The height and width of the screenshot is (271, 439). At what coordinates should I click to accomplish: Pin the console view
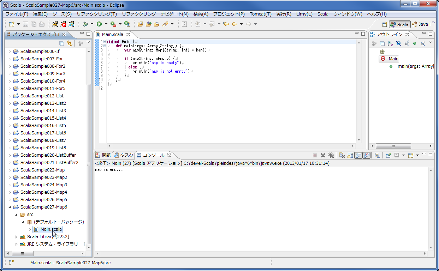click(388, 155)
